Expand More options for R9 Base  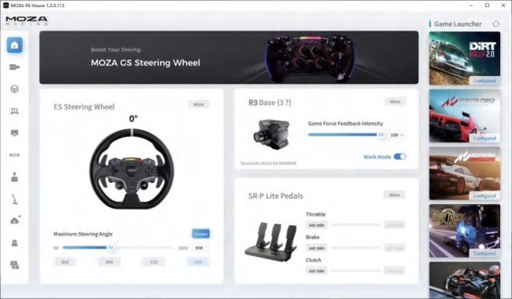[x=395, y=102]
